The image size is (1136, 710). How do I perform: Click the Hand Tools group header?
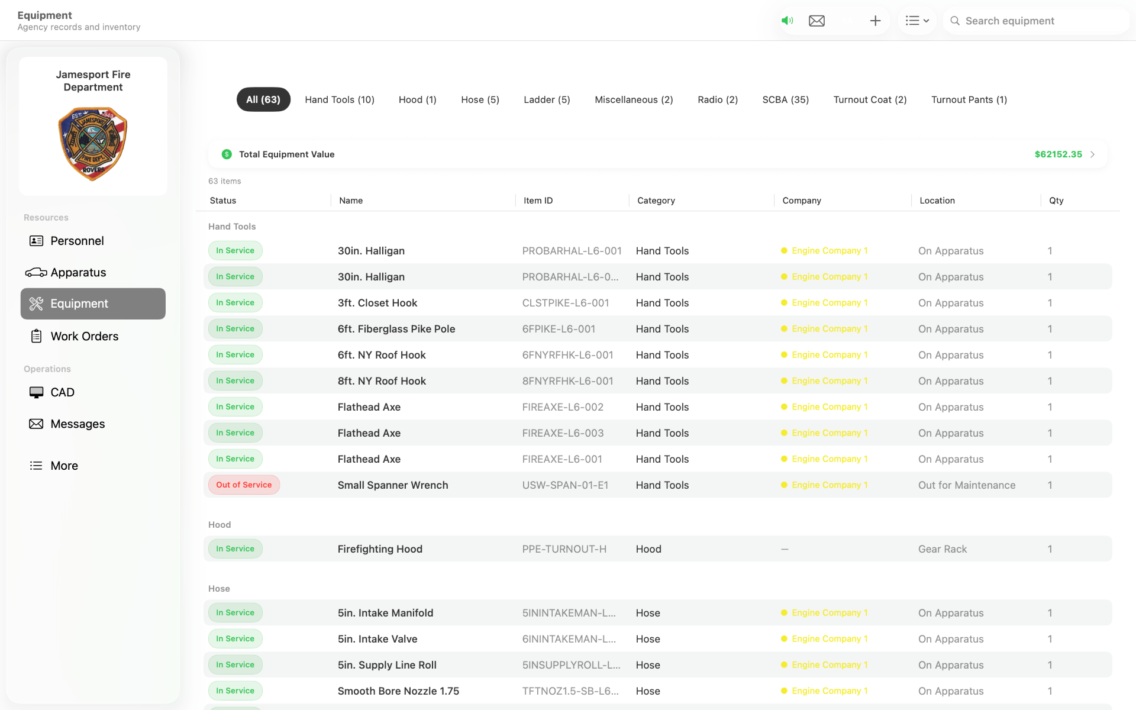232,227
